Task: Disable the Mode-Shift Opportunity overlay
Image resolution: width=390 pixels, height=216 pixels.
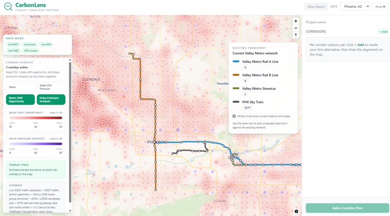Action: [x=20, y=100]
